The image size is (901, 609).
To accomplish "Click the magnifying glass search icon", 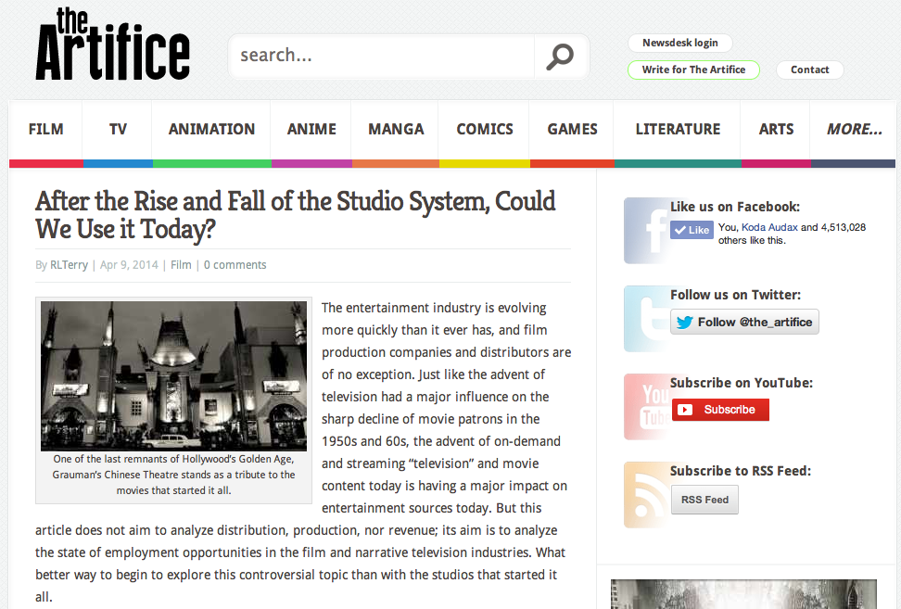I will [x=560, y=57].
